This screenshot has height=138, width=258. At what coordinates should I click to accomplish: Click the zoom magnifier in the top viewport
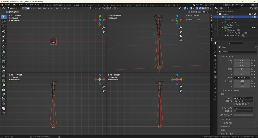point(103,27)
